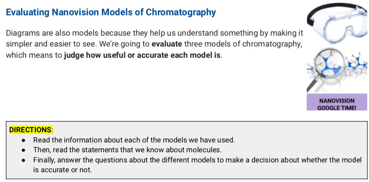Image resolution: width=369 pixels, height=182 pixels.
Task: Click the word "molecules" in the directions
Action: tap(207, 150)
